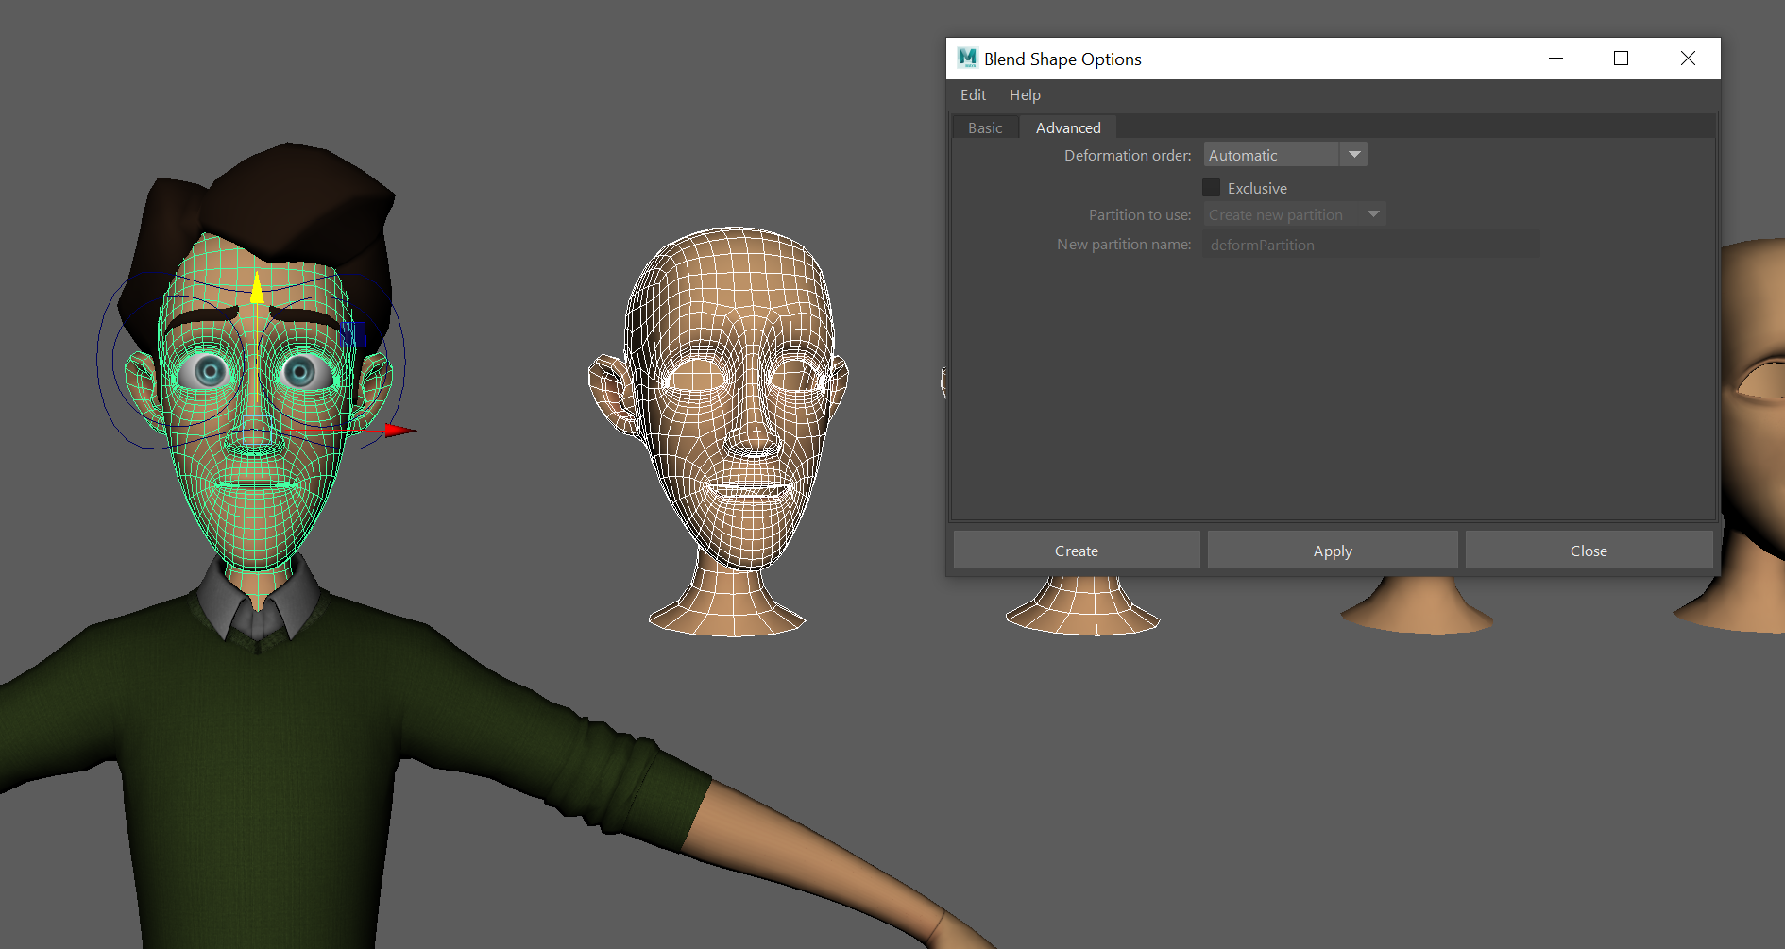Viewport: 1785px width, 949px height.
Task: Open the Deformation order dropdown
Action: coord(1284,155)
